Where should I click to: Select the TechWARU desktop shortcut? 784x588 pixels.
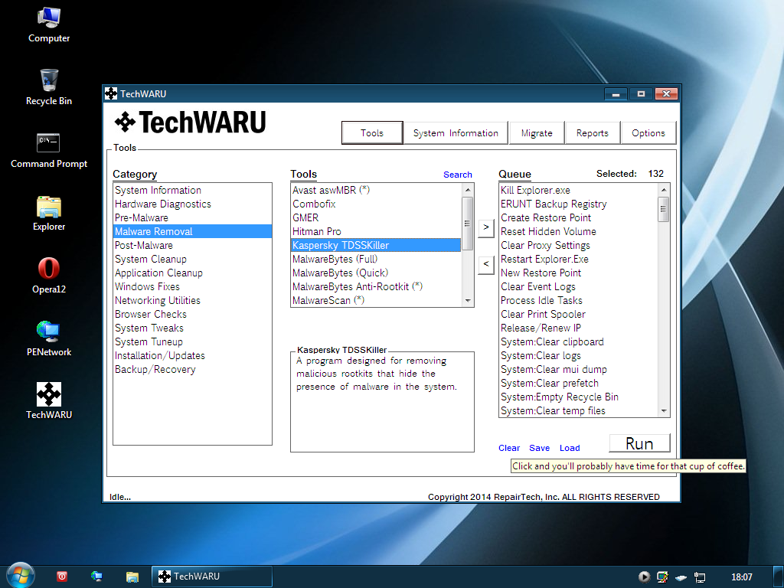49,401
